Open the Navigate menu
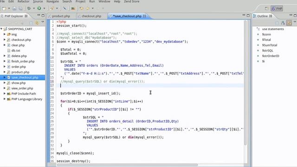297x167 pixels. (x=52, y=1)
